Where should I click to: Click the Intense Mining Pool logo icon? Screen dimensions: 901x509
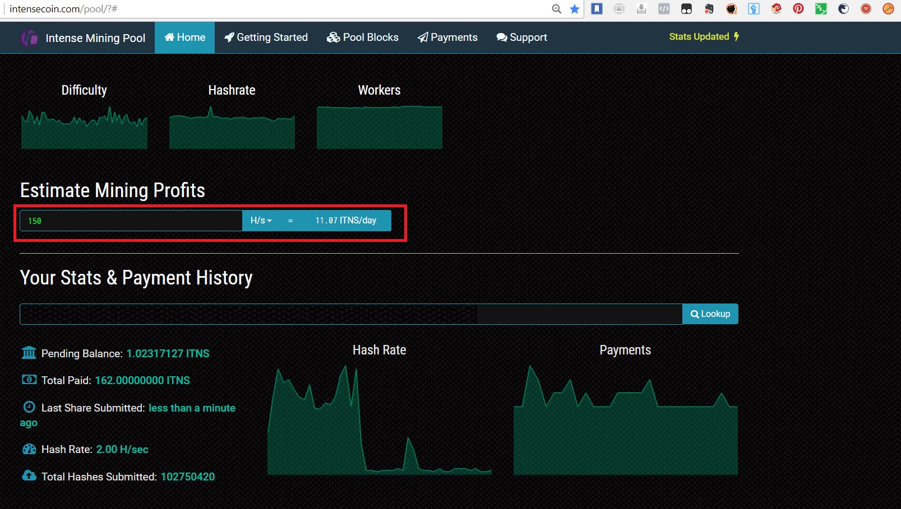29,38
